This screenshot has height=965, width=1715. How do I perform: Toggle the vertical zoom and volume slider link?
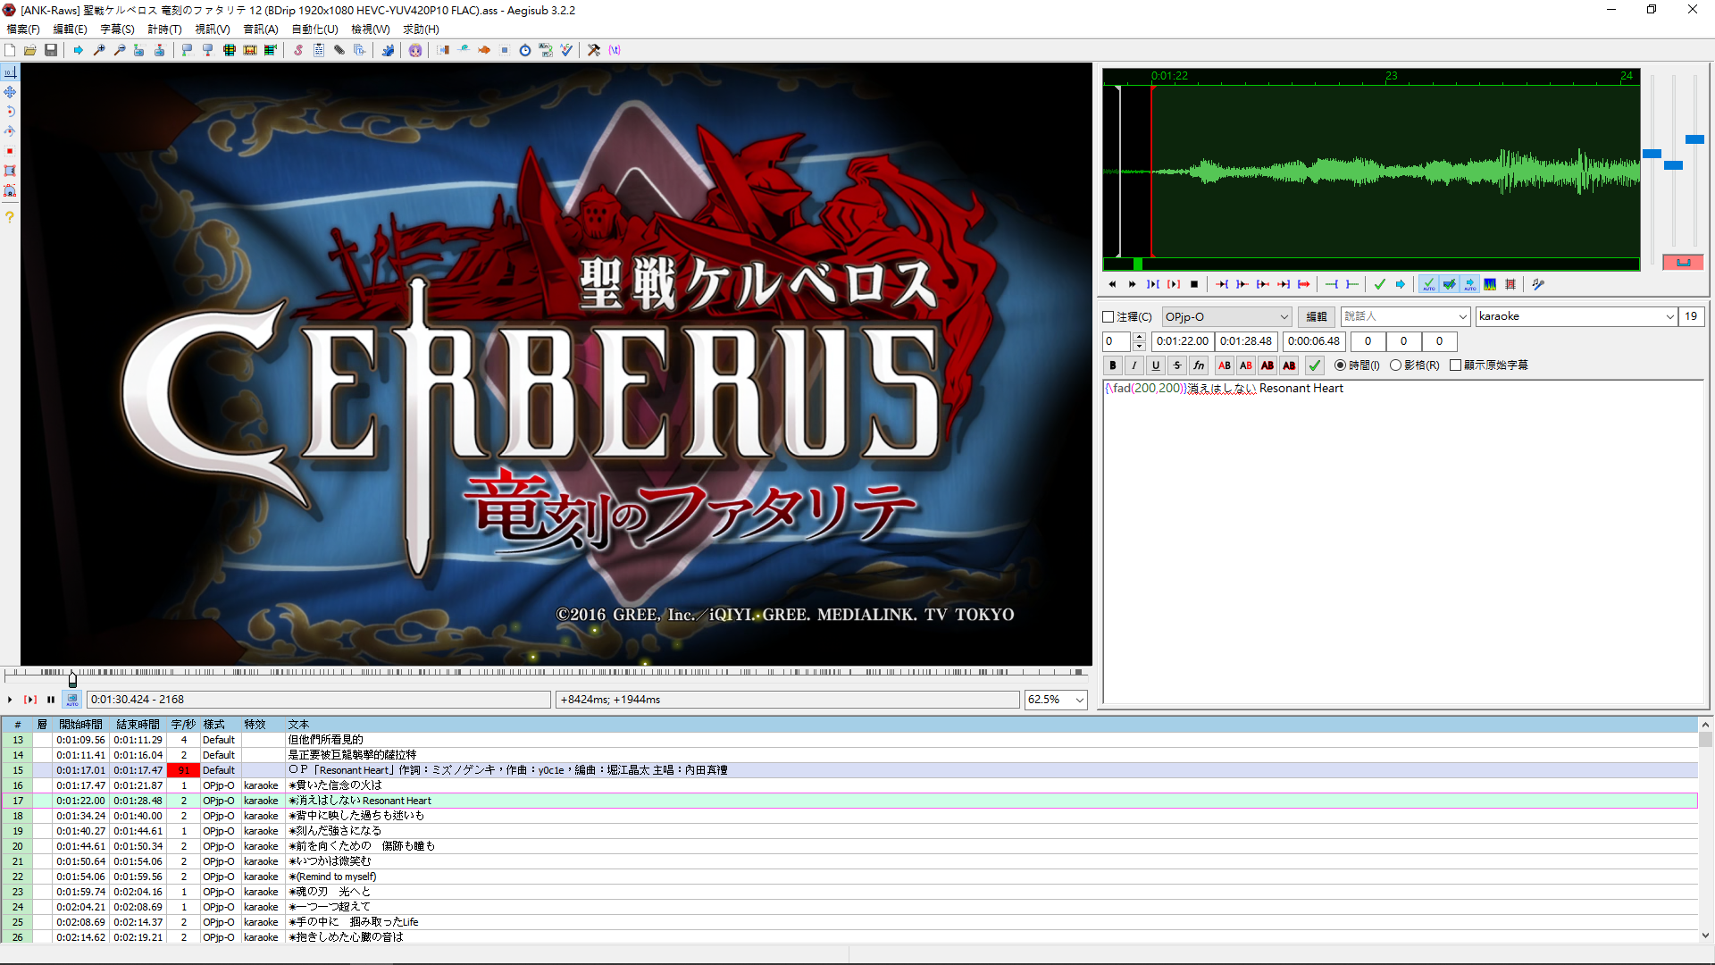[1683, 262]
